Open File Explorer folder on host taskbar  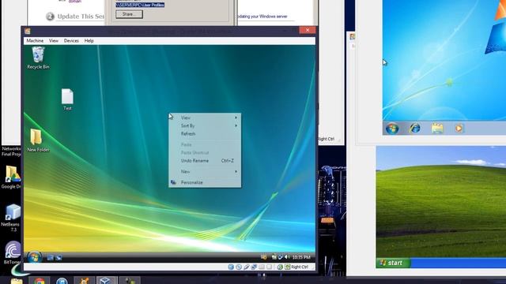click(17, 281)
